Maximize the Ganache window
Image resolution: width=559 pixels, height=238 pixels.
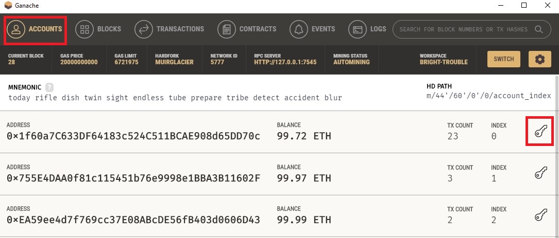[x=523, y=5]
